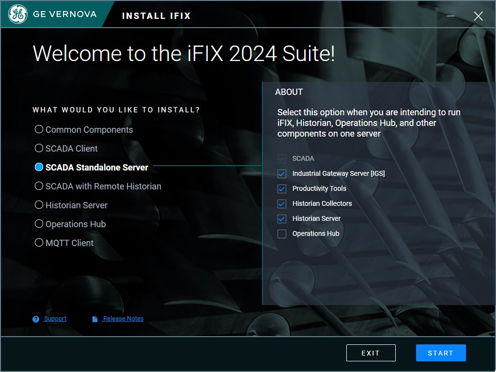This screenshot has width=496, height=372.
Task: Uncheck Historian Collectors component
Action: [x=282, y=204]
